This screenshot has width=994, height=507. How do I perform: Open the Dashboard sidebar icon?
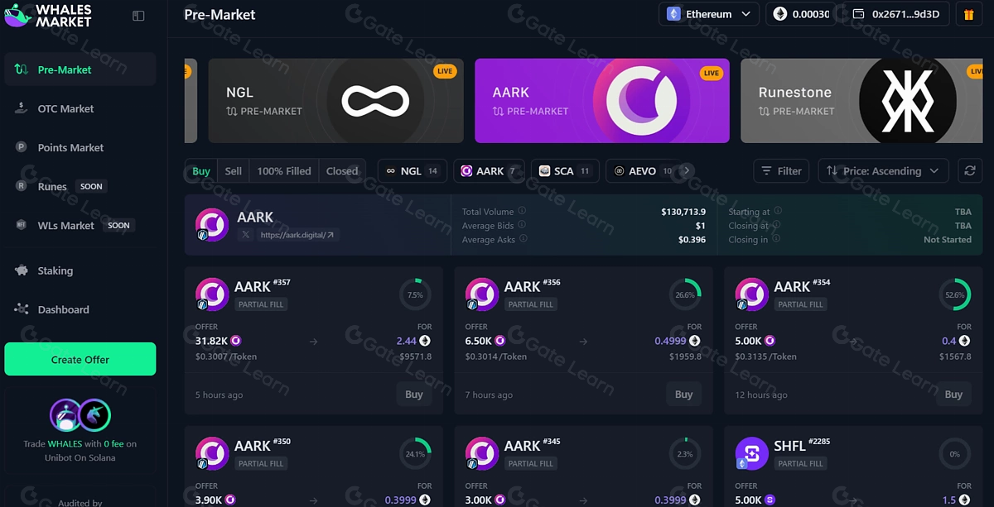tap(22, 309)
